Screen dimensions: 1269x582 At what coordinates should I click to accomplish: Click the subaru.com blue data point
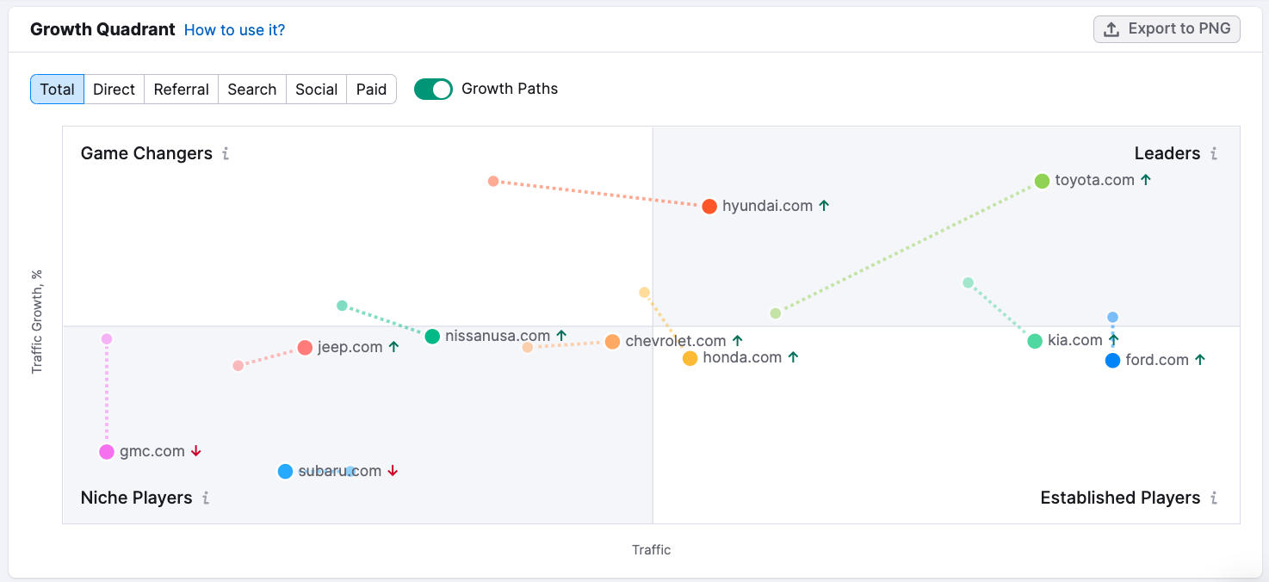(x=286, y=472)
